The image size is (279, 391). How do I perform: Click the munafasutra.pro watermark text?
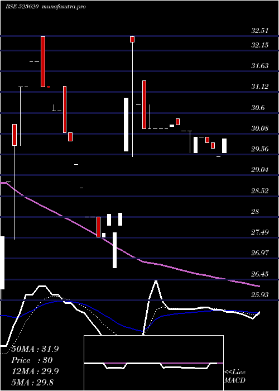click(64, 7)
